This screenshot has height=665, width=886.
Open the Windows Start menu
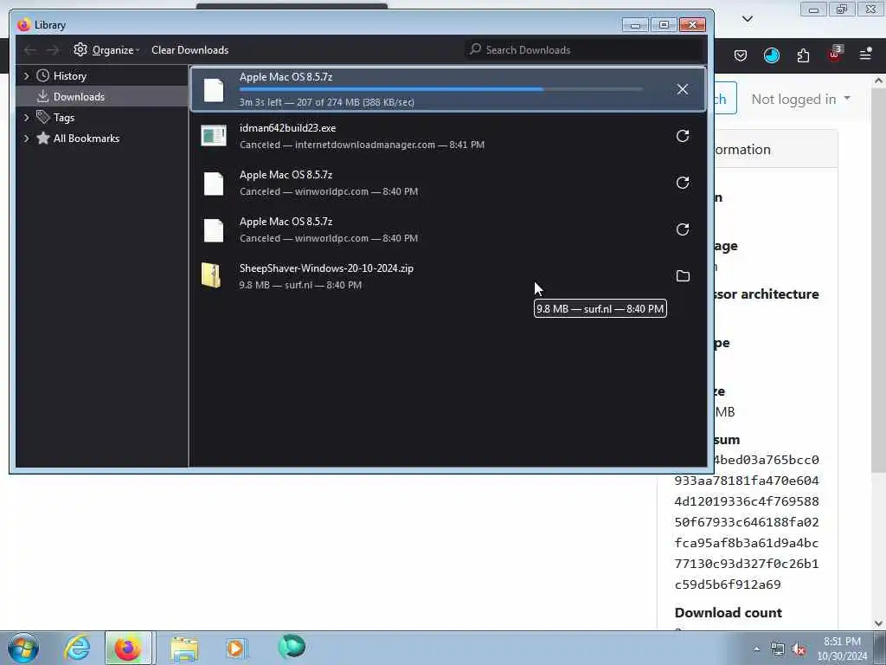pyautogui.click(x=23, y=648)
